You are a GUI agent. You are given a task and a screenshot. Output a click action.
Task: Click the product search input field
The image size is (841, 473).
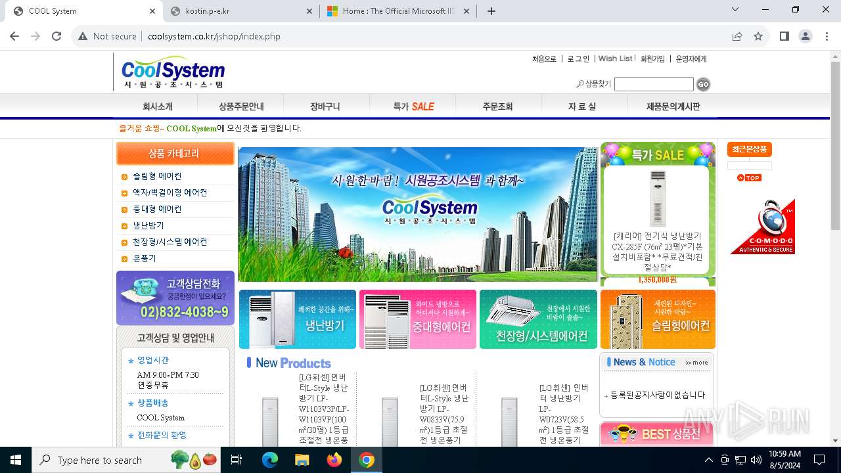654,84
